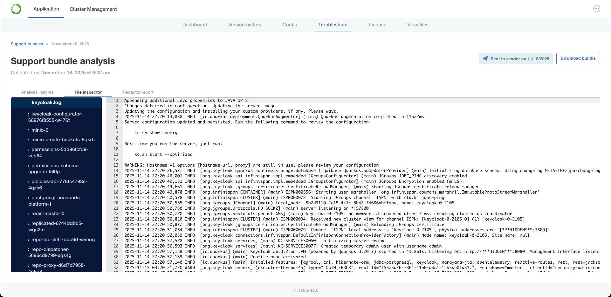611x297 pixels.
Task: Switch to the Analysis insights tab
Action: [x=37, y=92]
